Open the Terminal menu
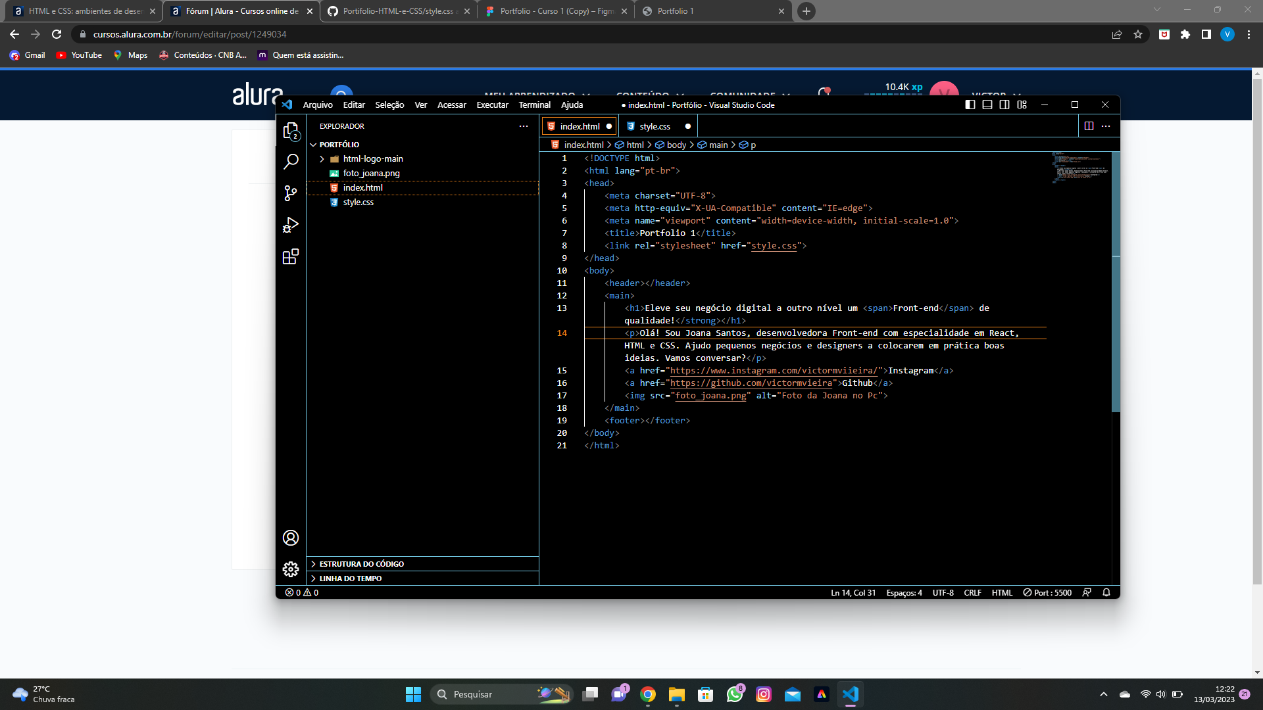The height and width of the screenshot is (710, 1263). (534, 105)
